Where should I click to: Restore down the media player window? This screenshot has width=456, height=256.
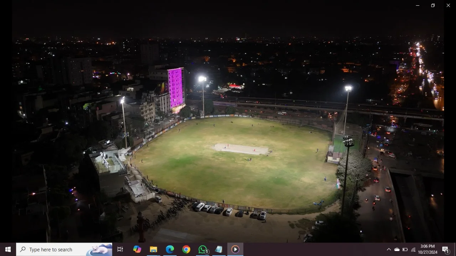click(433, 5)
